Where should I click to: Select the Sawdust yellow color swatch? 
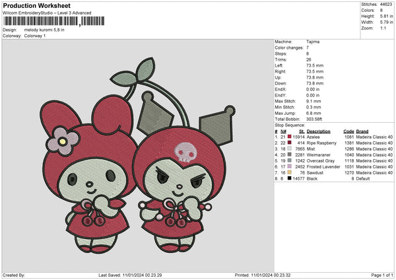(x=290, y=172)
